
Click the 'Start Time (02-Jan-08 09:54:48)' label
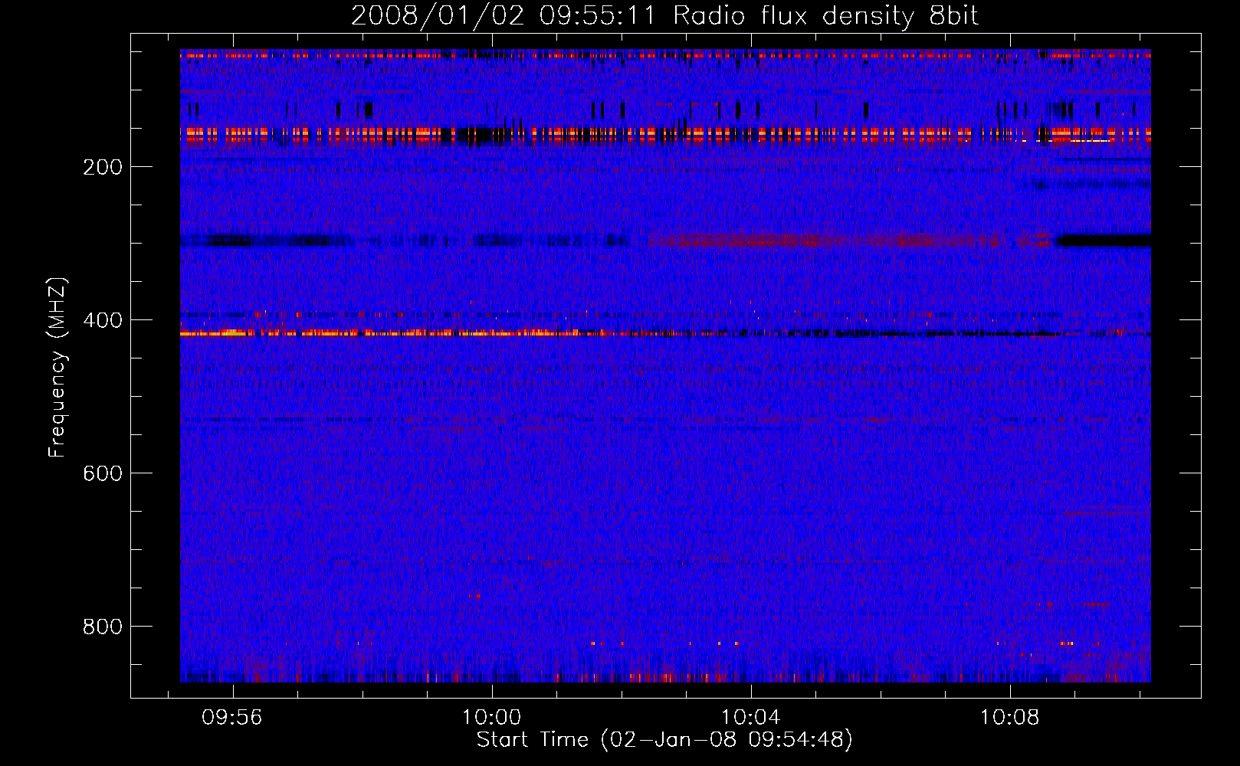click(x=664, y=740)
